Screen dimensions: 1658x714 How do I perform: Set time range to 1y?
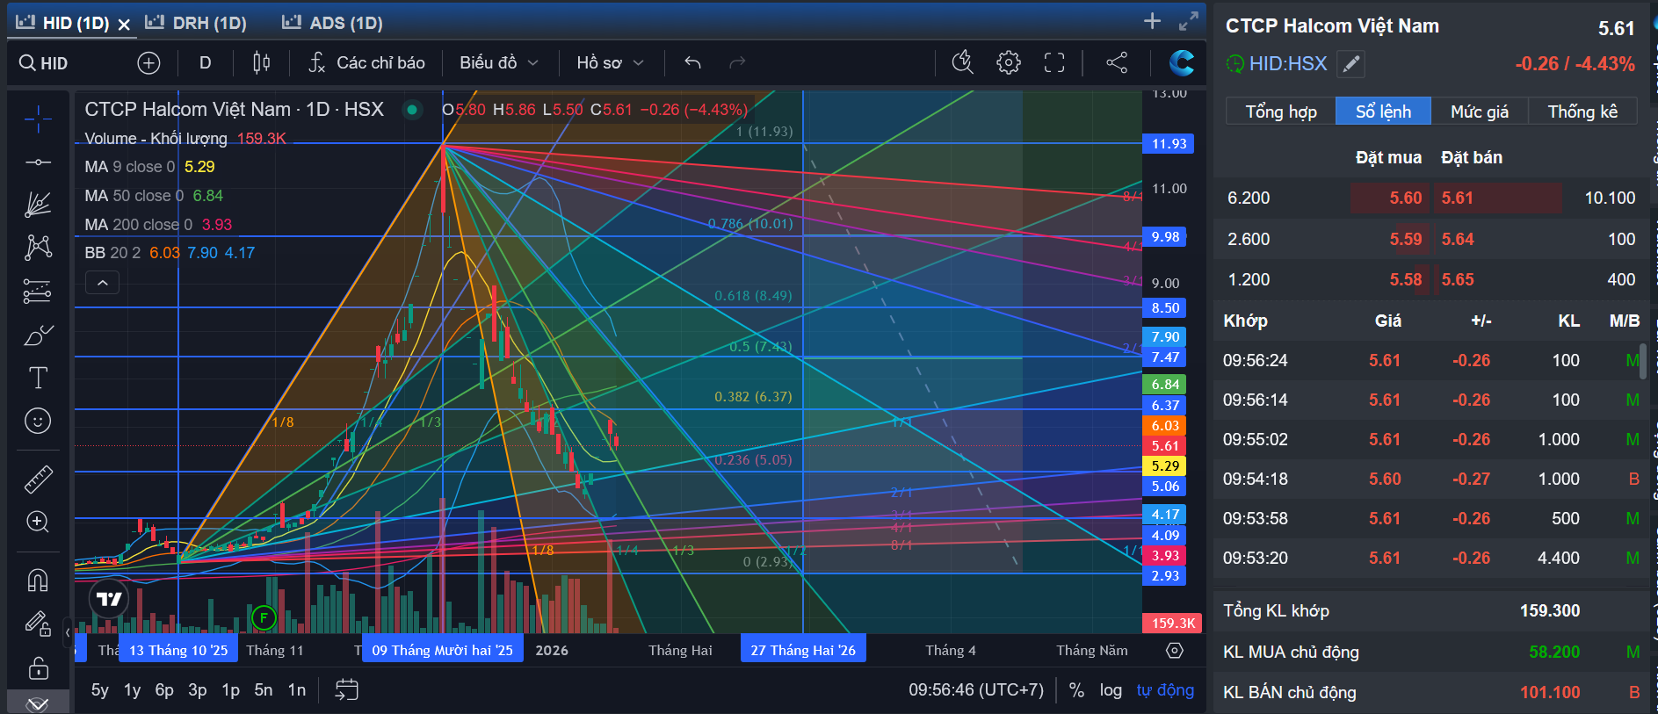(133, 690)
